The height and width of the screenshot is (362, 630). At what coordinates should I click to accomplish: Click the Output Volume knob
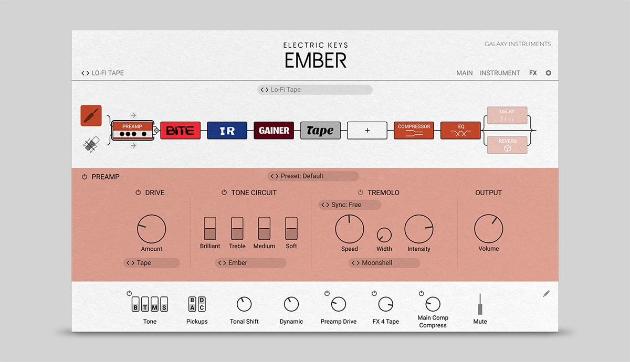pos(488,229)
